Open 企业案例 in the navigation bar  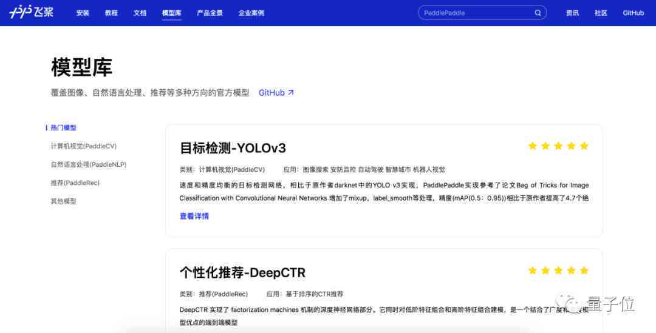pos(251,13)
